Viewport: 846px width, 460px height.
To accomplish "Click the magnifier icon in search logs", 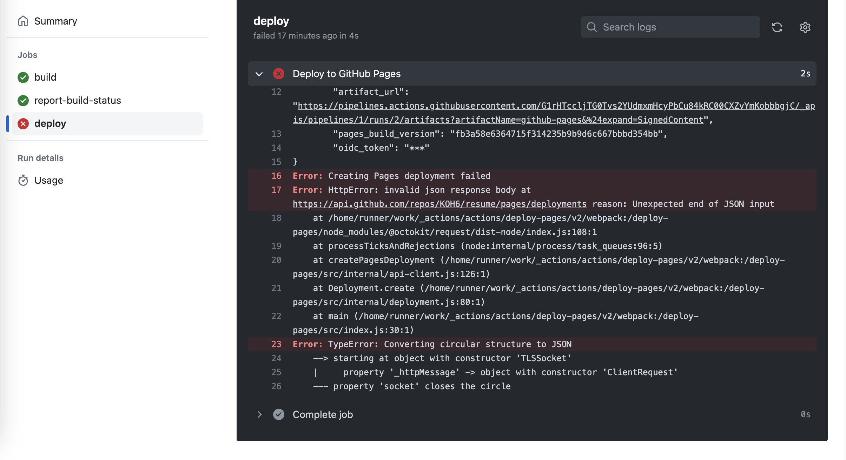I will tap(592, 27).
